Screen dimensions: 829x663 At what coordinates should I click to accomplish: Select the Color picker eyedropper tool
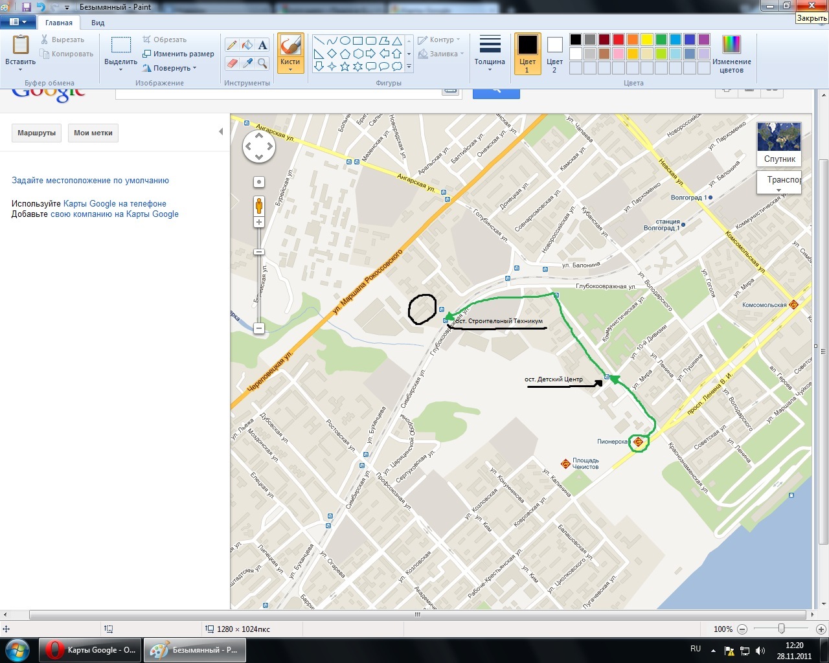(x=247, y=63)
